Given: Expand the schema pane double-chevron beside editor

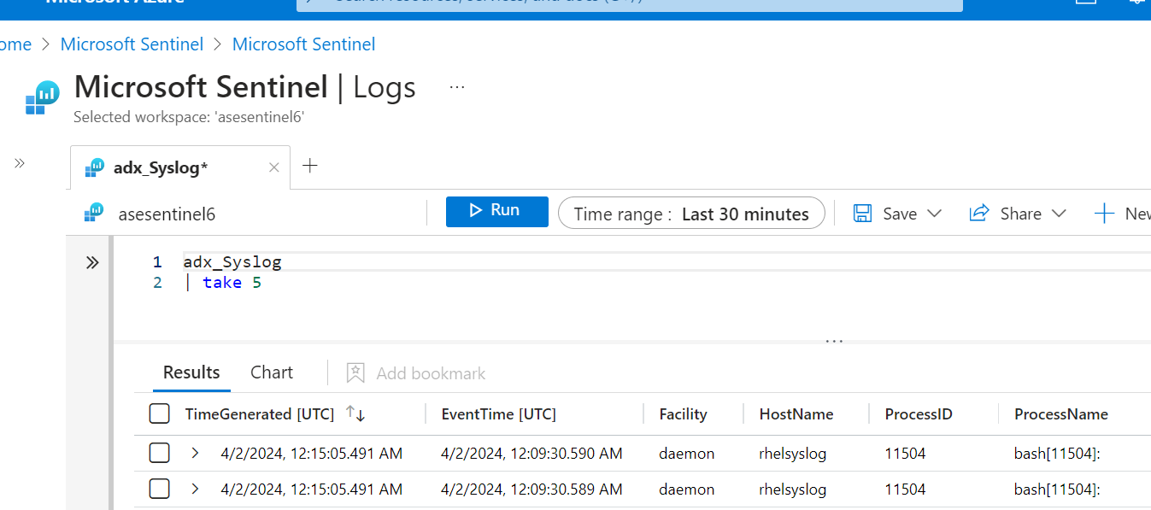Looking at the screenshot, I should click(x=92, y=263).
